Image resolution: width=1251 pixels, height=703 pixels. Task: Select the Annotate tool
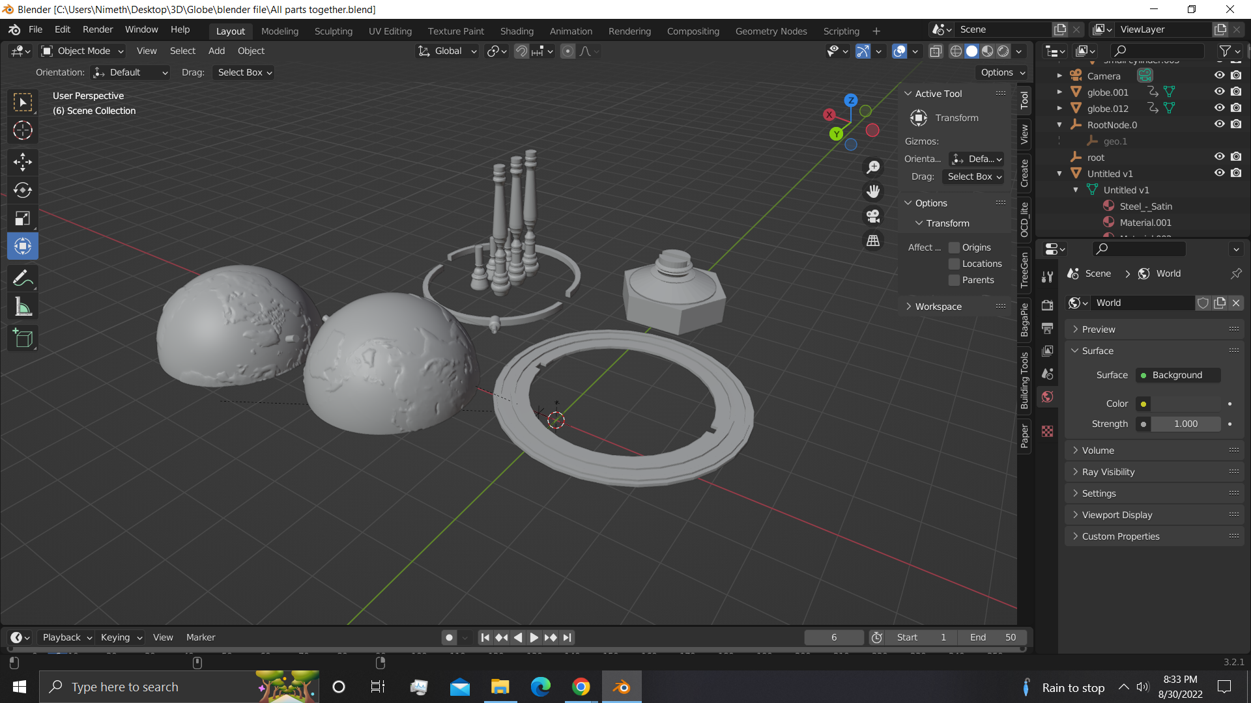pyautogui.click(x=22, y=278)
